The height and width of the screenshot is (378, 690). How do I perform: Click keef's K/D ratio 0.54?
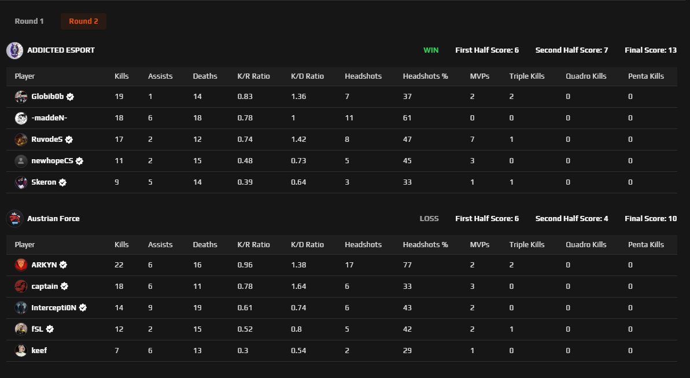(298, 350)
